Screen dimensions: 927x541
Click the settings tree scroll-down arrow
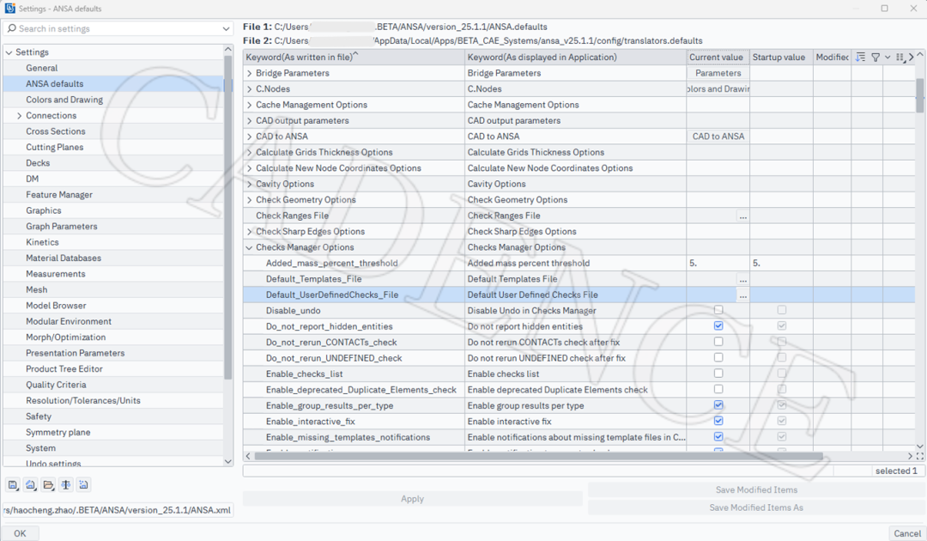[x=228, y=462]
